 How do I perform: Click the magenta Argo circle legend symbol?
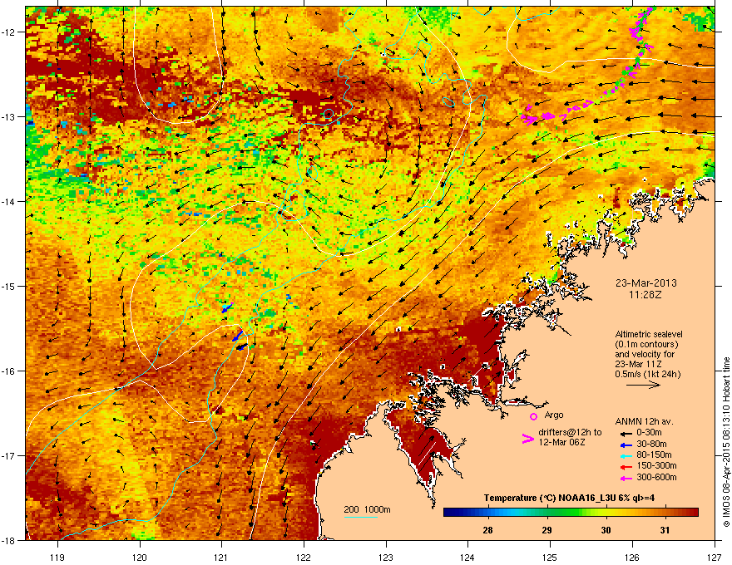click(533, 416)
